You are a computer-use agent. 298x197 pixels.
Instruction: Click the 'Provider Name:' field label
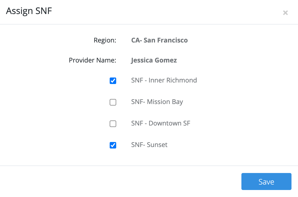pyautogui.click(x=92, y=60)
